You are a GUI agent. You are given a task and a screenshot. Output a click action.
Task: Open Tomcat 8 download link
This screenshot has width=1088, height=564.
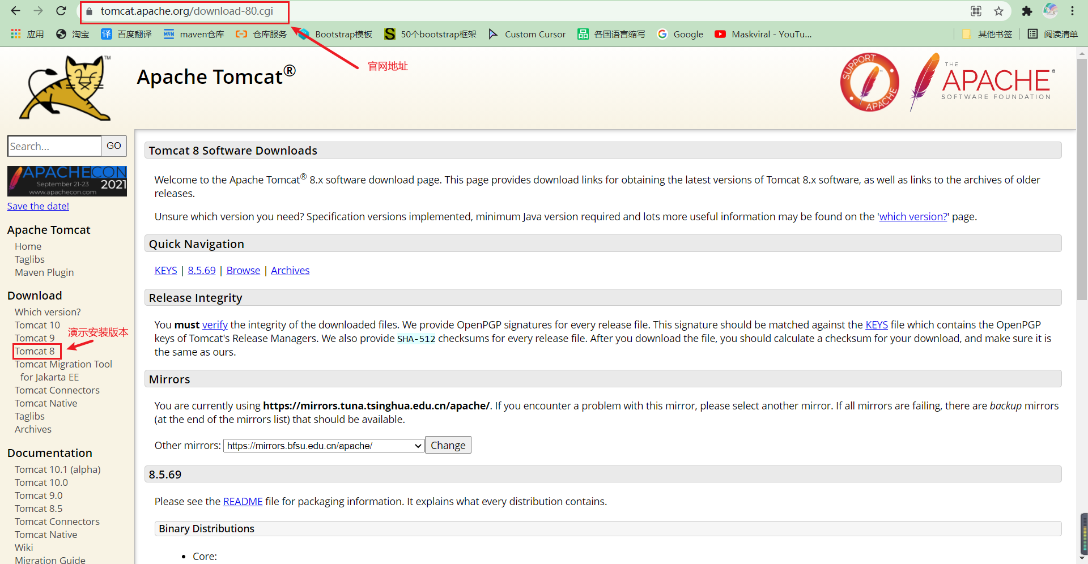point(35,351)
